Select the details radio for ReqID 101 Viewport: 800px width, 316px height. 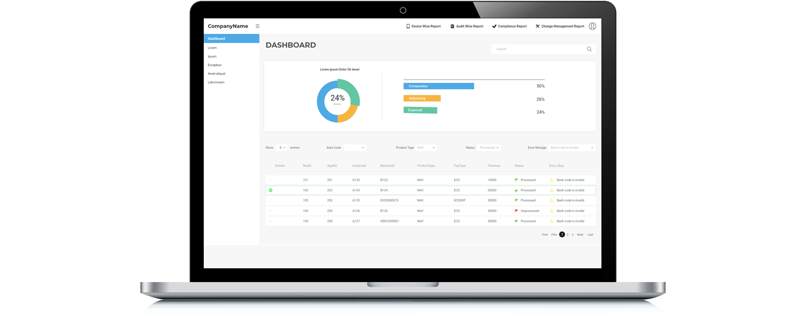271,180
